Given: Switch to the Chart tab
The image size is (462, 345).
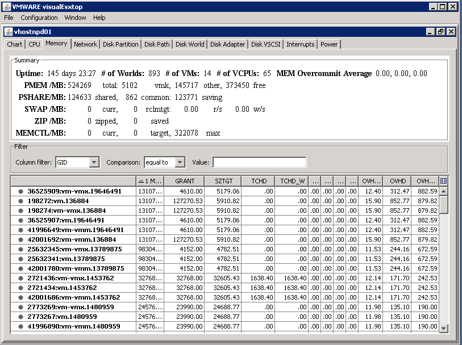Looking at the screenshot, I should coord(14,44).
